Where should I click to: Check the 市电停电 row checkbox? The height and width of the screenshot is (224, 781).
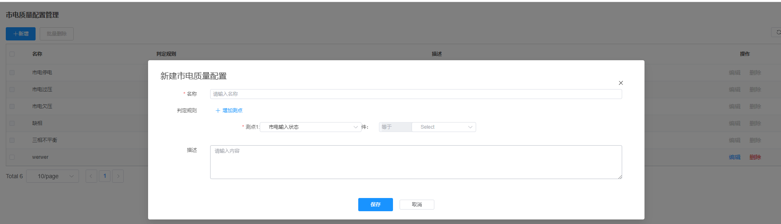(x=12, y=73)
